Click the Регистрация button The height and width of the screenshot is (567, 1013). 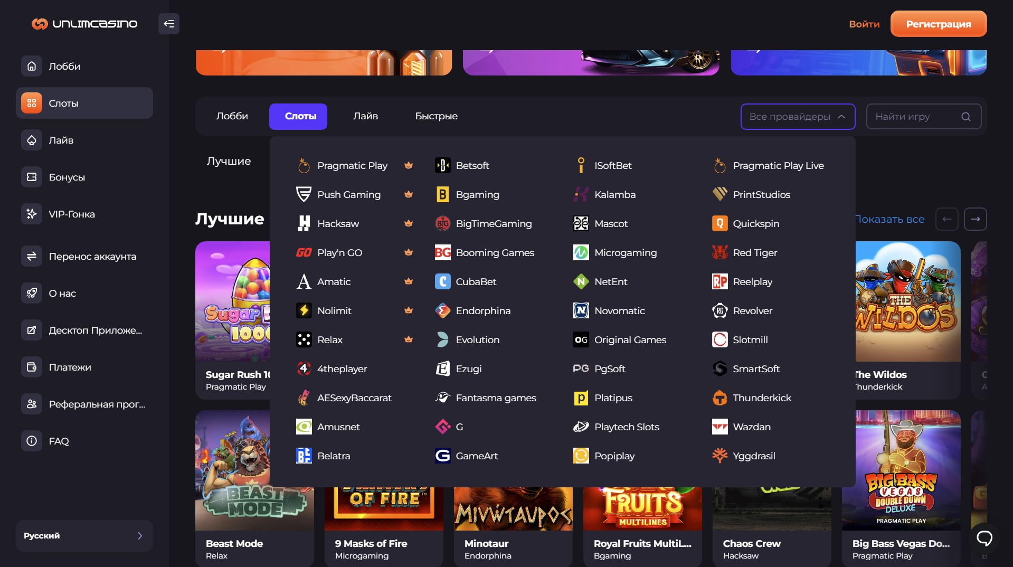tap(938, 24)
